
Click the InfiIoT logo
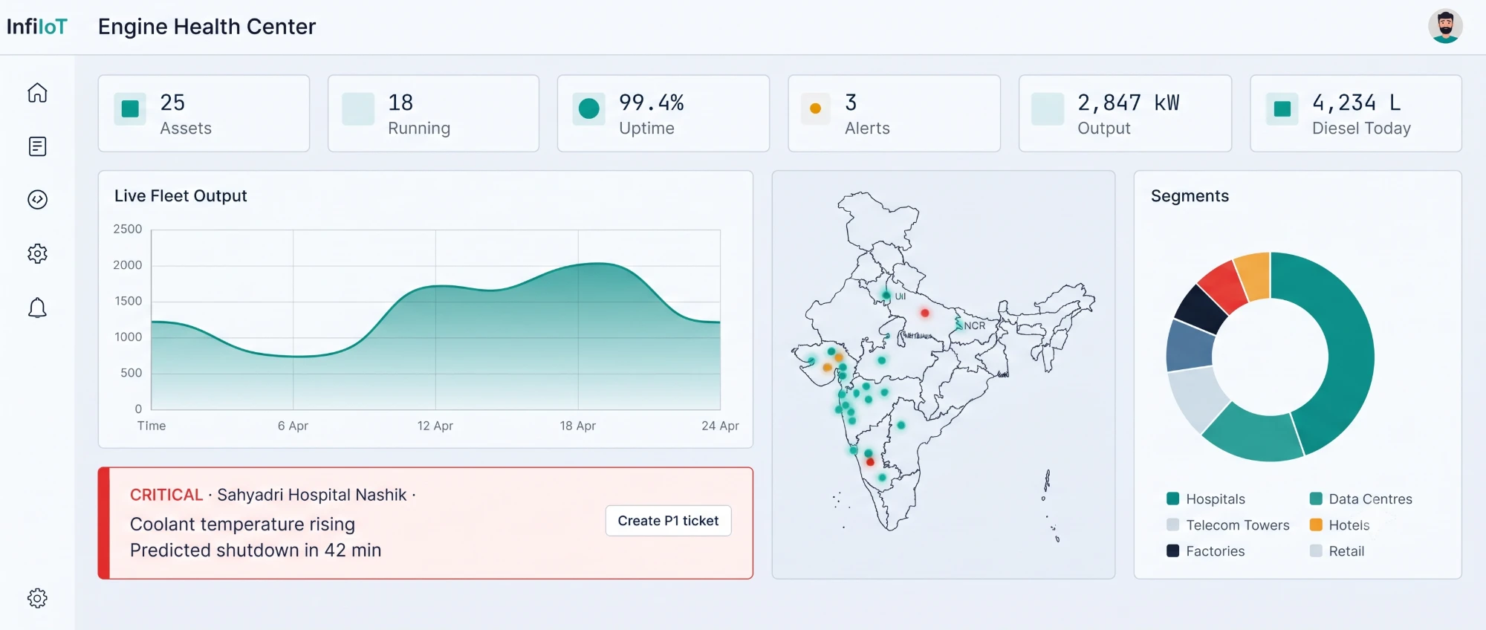[37, 27]
